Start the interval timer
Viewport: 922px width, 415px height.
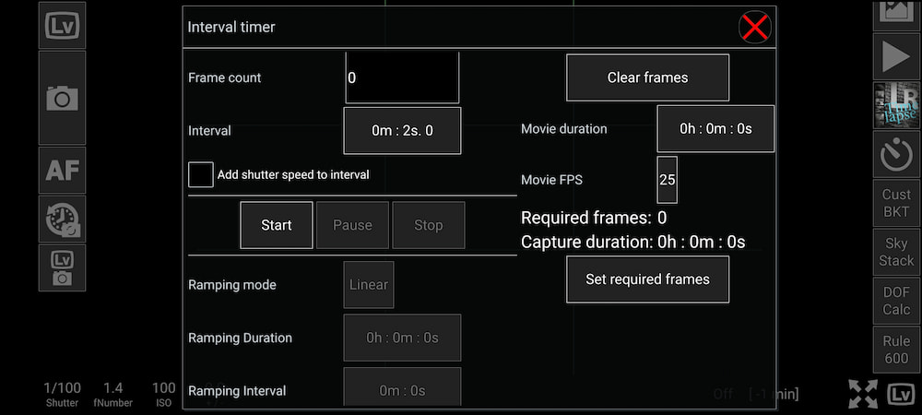tap(277, 225)
